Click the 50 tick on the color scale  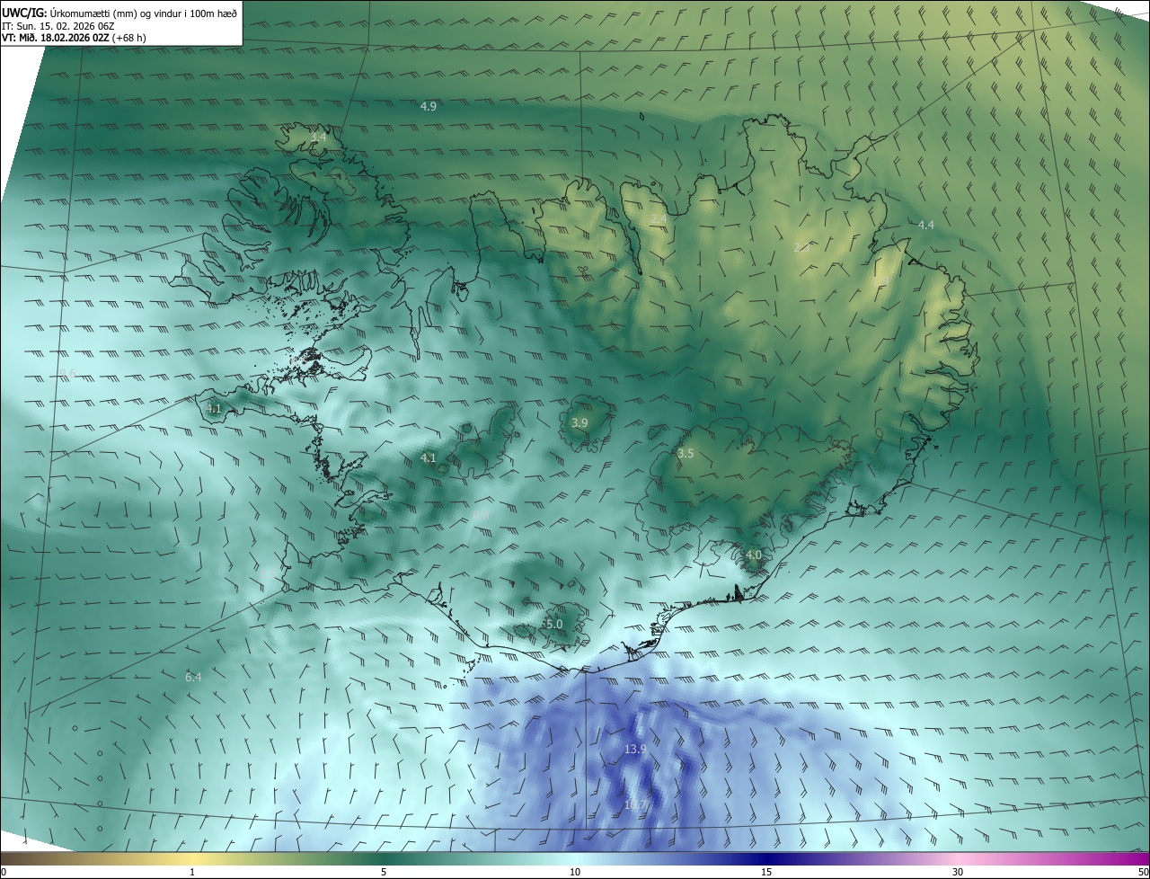(1143, 872)
